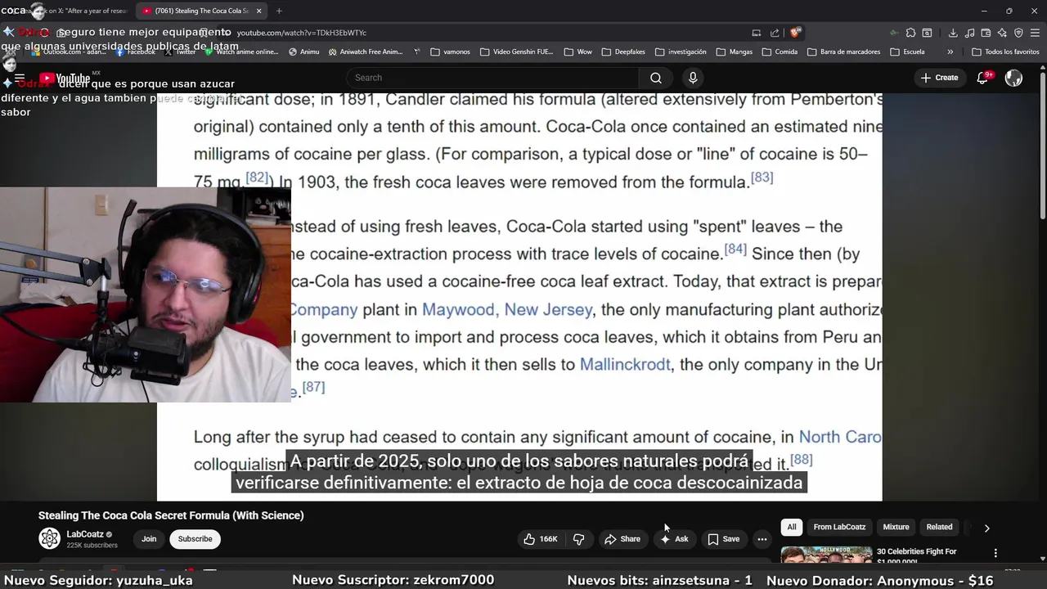Click the video title 'Stealing The Coca Cola Secret Formula'
This screenshot has width=1047, height=589.
tap(171, 515)
